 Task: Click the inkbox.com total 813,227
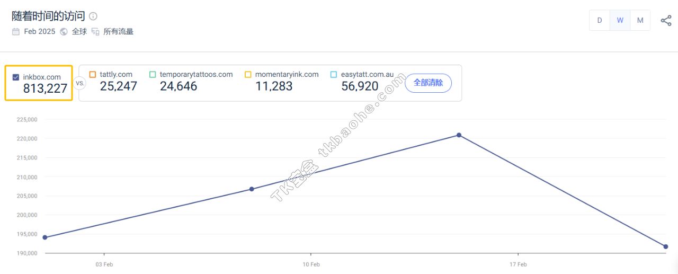(x=45, y=89)
